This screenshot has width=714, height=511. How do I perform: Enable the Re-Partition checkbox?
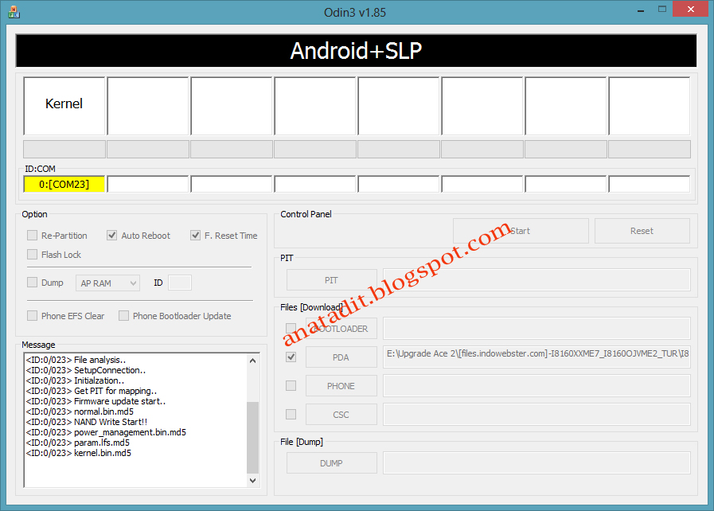click(33, 236)
